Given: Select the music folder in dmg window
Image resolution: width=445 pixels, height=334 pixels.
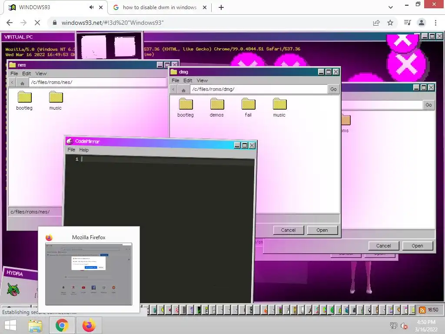Looking at the screenshot, I should click(279, 107).
